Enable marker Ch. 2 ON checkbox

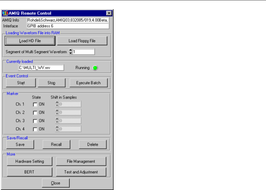point(35,113)
